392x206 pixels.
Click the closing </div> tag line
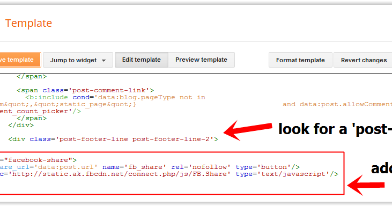(x=21, y=125)
